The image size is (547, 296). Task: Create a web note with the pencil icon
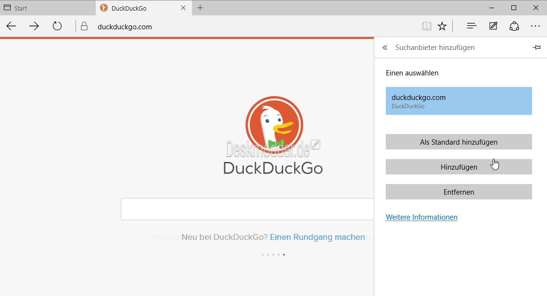point(493,26)
